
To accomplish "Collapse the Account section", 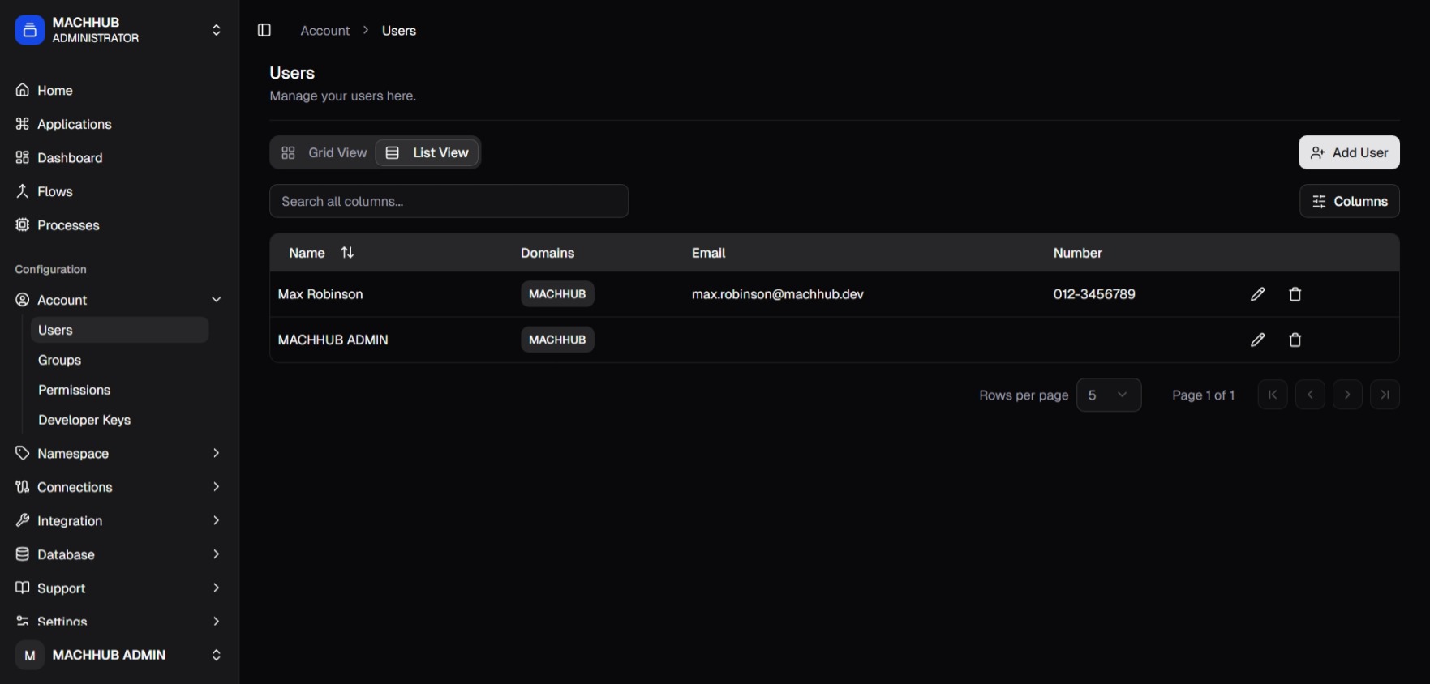I will (x=118, y=300).
